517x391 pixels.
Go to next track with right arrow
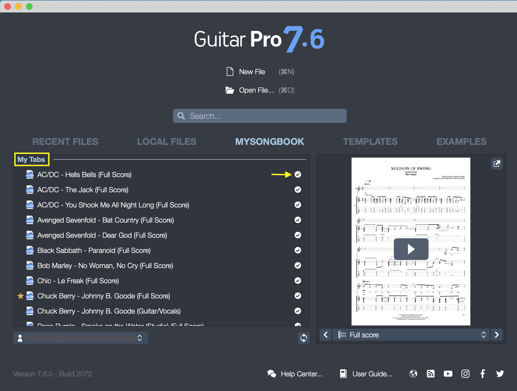(497, 335)
